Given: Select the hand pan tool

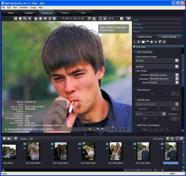Looking at the screenshot, I should [x=20, y=19].
